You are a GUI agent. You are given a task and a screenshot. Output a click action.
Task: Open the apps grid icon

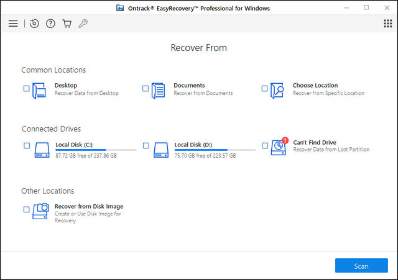[x=387, y=24]
